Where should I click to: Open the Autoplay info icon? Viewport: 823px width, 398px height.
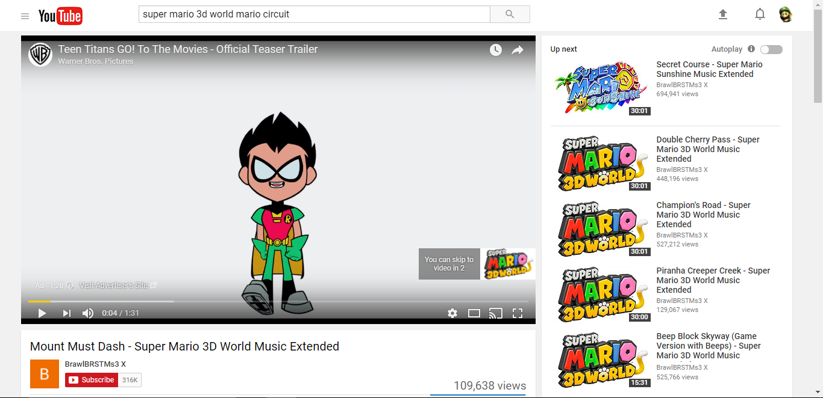click(x=751, y=49)
